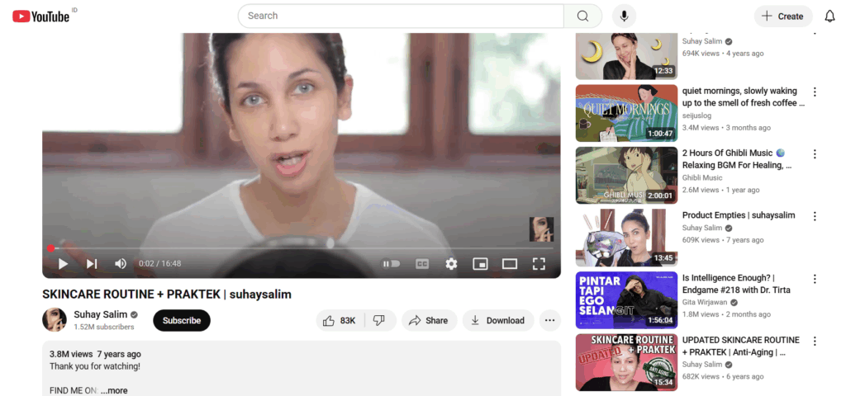Seek on the video progress bar
The image size is (846, 396).
tap(301, 248)
